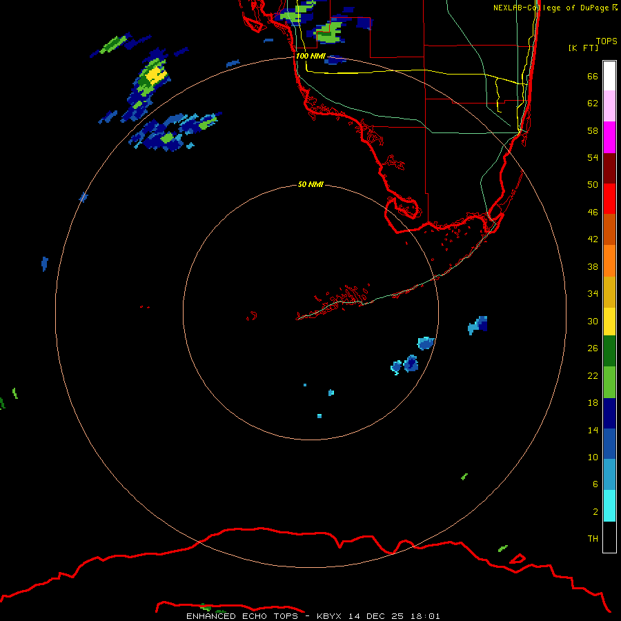Click the 18:01 timestamp in the caption
Viewport: 621px width, 621px height.
(x=425, y=616)
